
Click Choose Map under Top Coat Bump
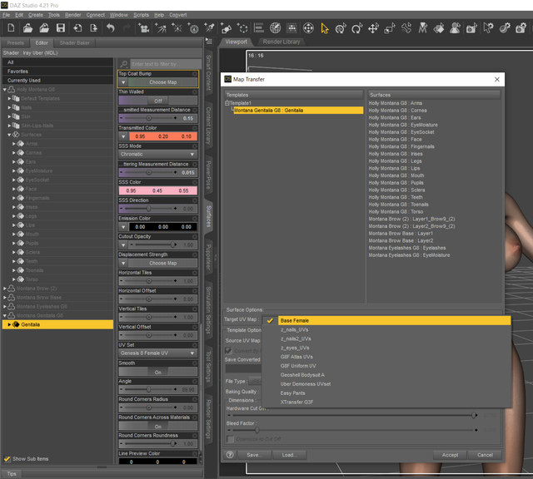[163, 82]
